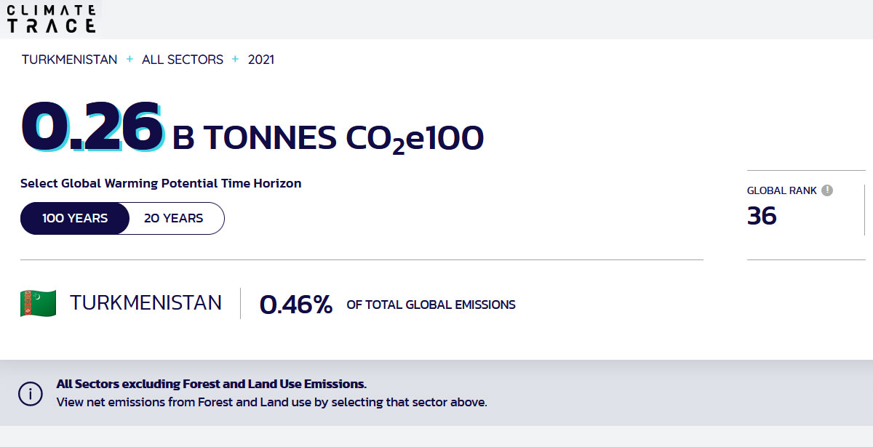Click the large 0.26 emissions figure
Viewport: 873px width, 447px height.
[90, 126]
